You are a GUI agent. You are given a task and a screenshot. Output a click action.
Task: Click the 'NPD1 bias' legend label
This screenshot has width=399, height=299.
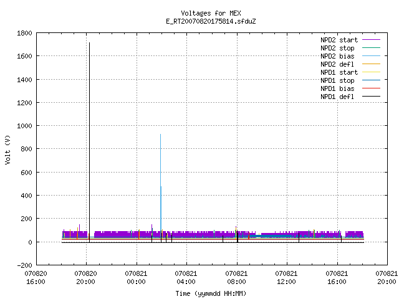point(337,88)
